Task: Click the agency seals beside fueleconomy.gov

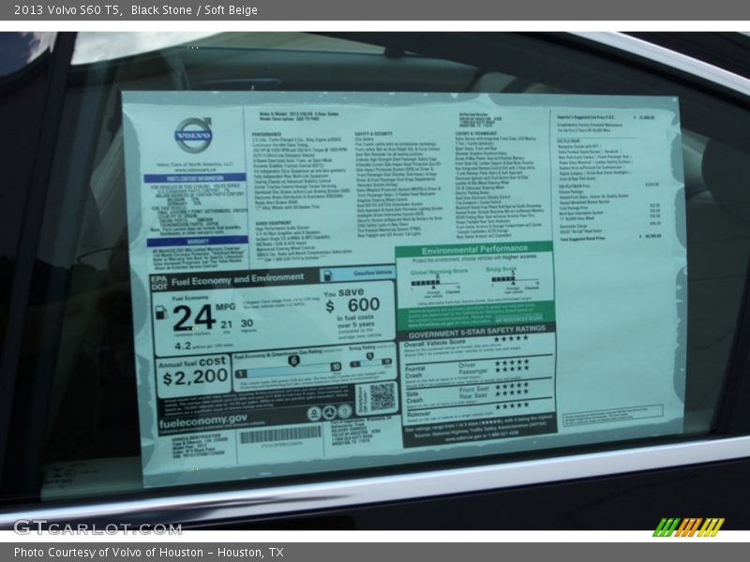Action: 329,413
